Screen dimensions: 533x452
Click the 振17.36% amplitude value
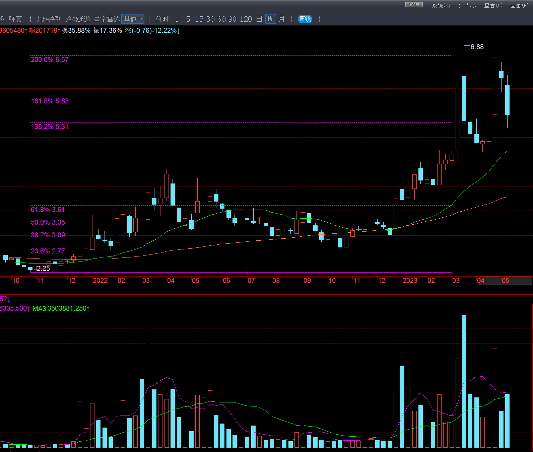click(x=108, y=30)
